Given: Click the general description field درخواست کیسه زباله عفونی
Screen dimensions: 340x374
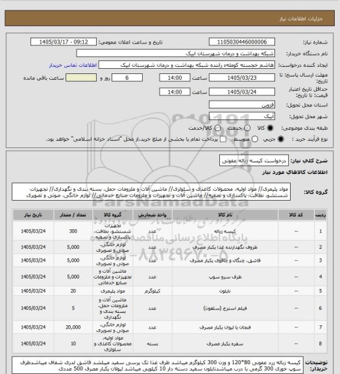Looking at the screenshot, I should 254,160.
